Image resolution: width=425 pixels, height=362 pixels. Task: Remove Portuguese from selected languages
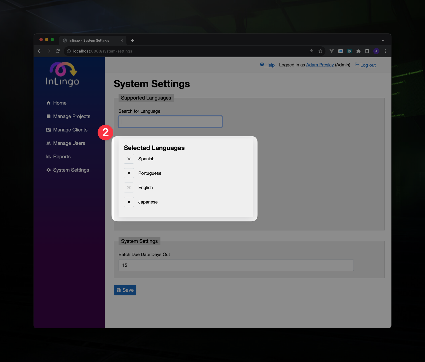129,173
